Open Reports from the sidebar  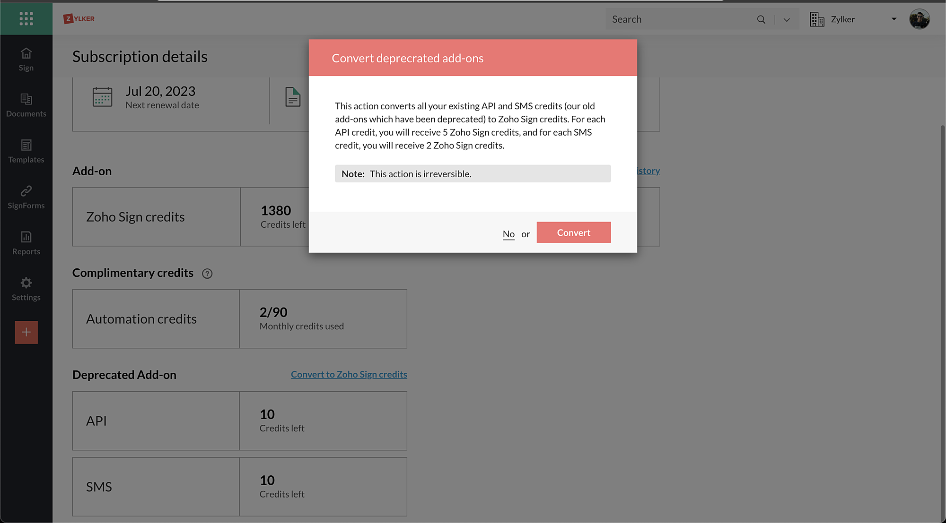coord(26,243)
